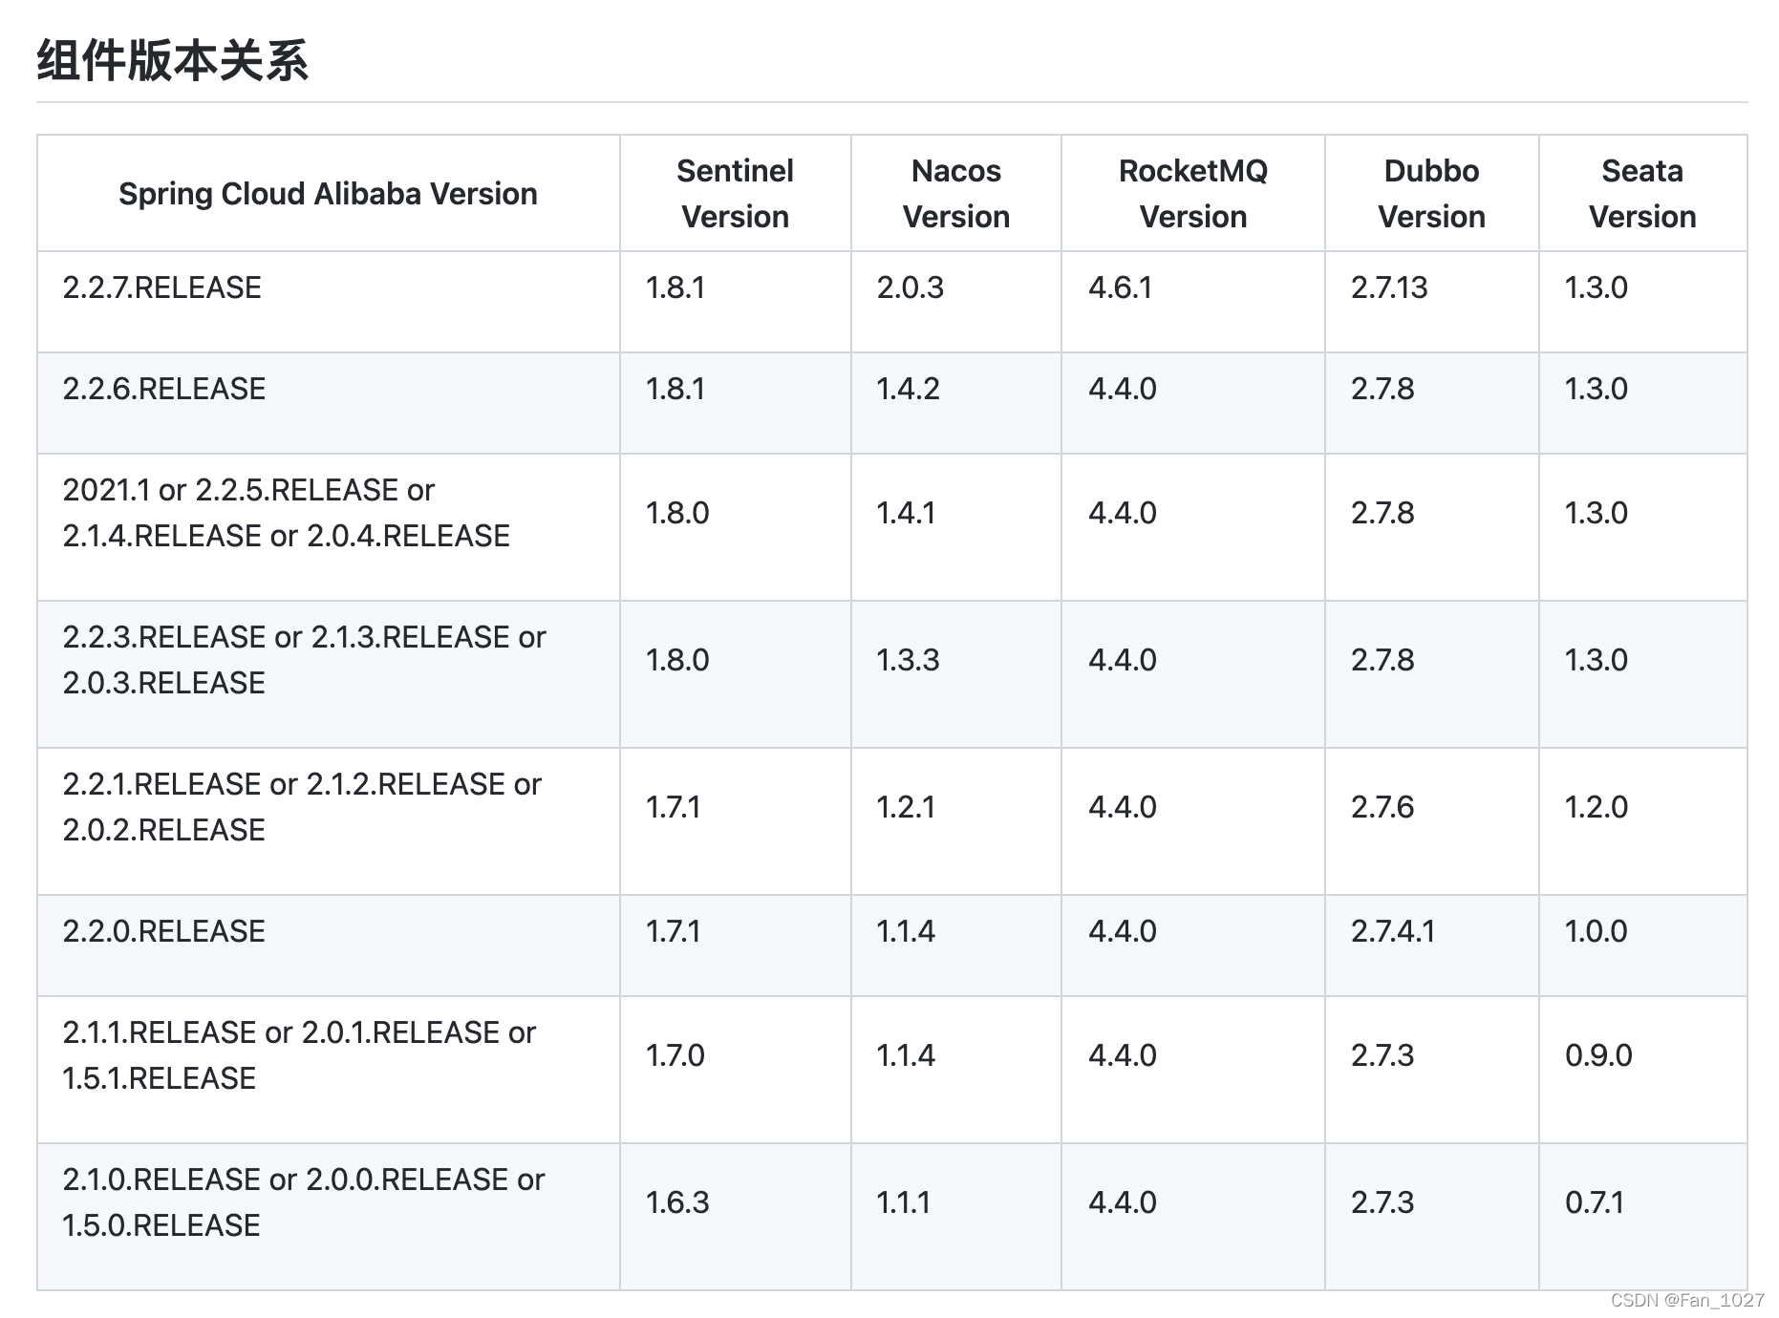Viewport: 1779px width, 1318px height.
Task: Click the Seata Version column header
Action: (x=1642, y=194)
